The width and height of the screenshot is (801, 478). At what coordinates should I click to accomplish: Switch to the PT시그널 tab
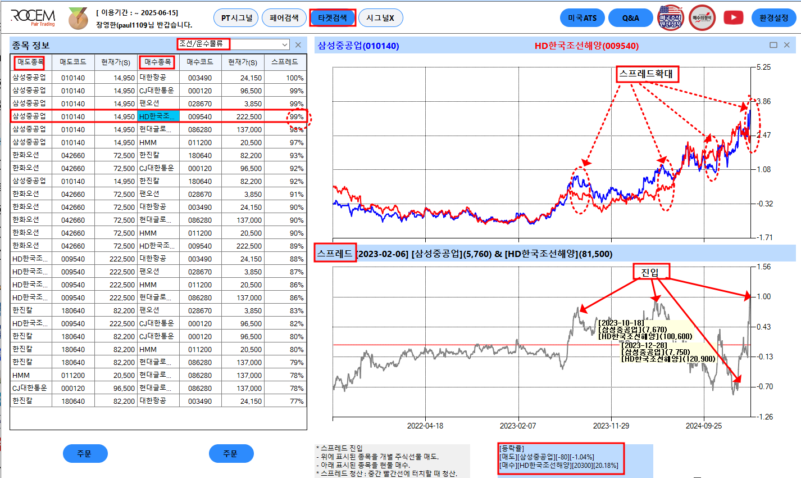236,18
